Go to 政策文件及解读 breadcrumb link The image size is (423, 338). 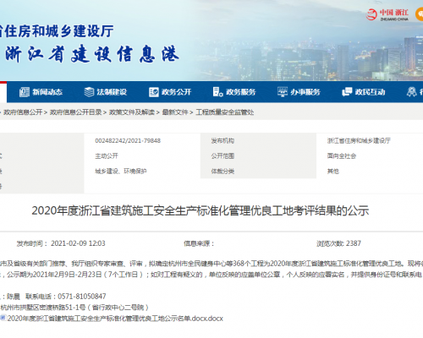(x=132, y=112)
